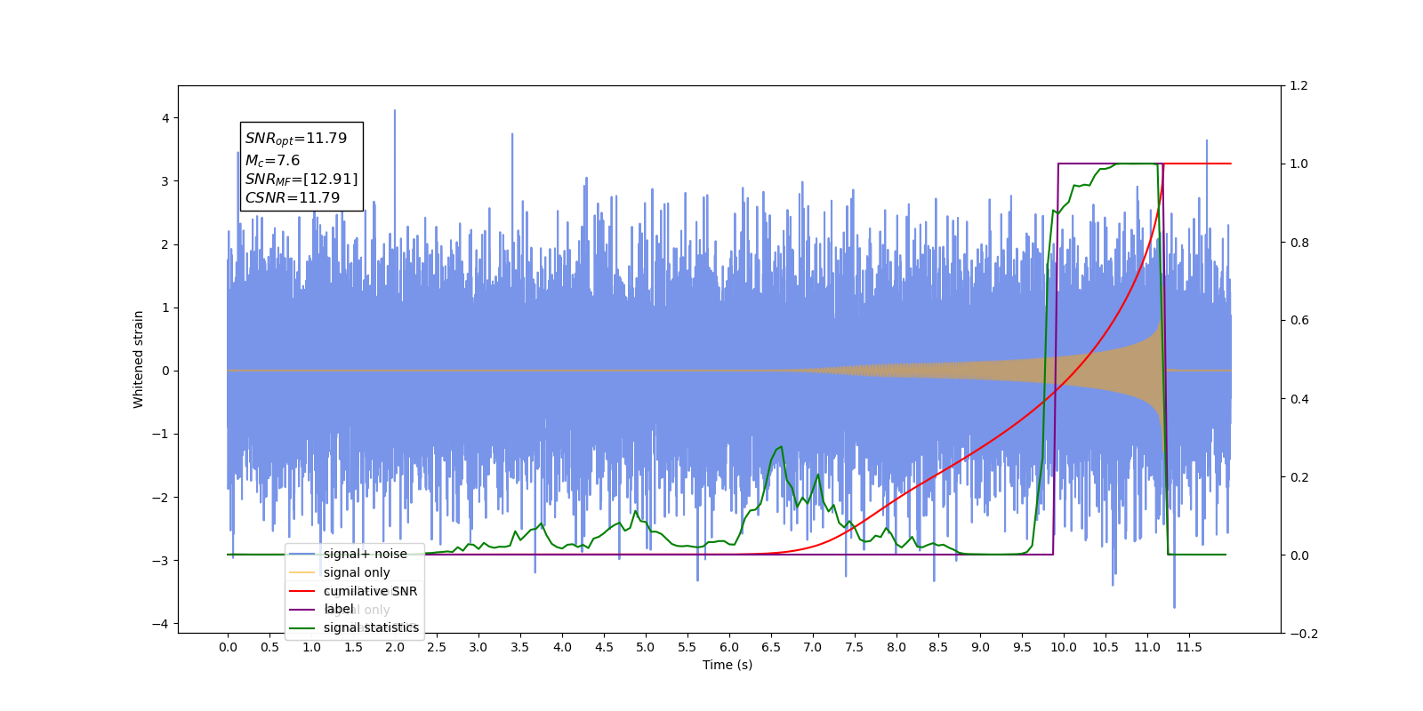Click the left y-axis tick label −2
The image size is (1423, 711).
click(161, 498)
